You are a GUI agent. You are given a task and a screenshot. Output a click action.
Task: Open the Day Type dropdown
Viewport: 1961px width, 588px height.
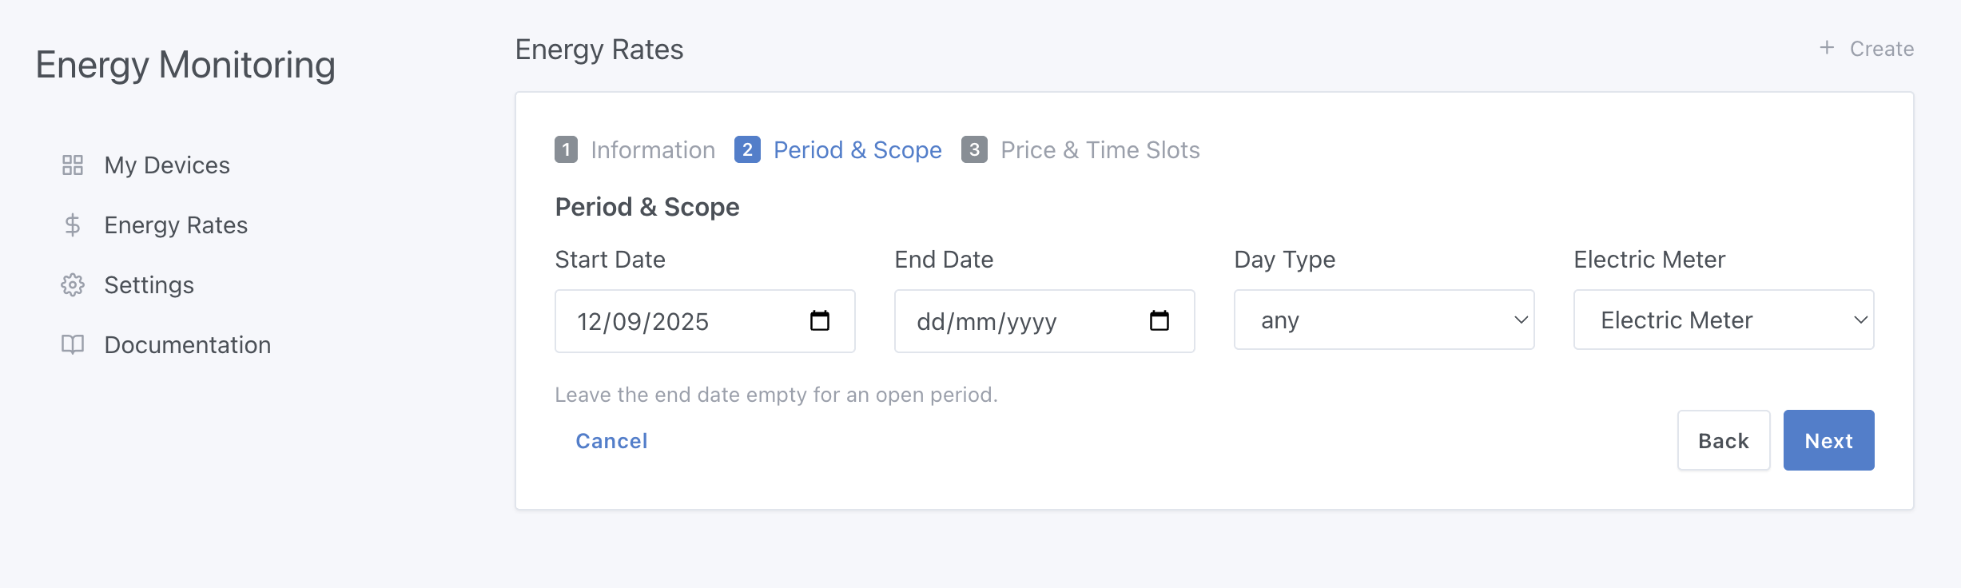click(1384, 320)
